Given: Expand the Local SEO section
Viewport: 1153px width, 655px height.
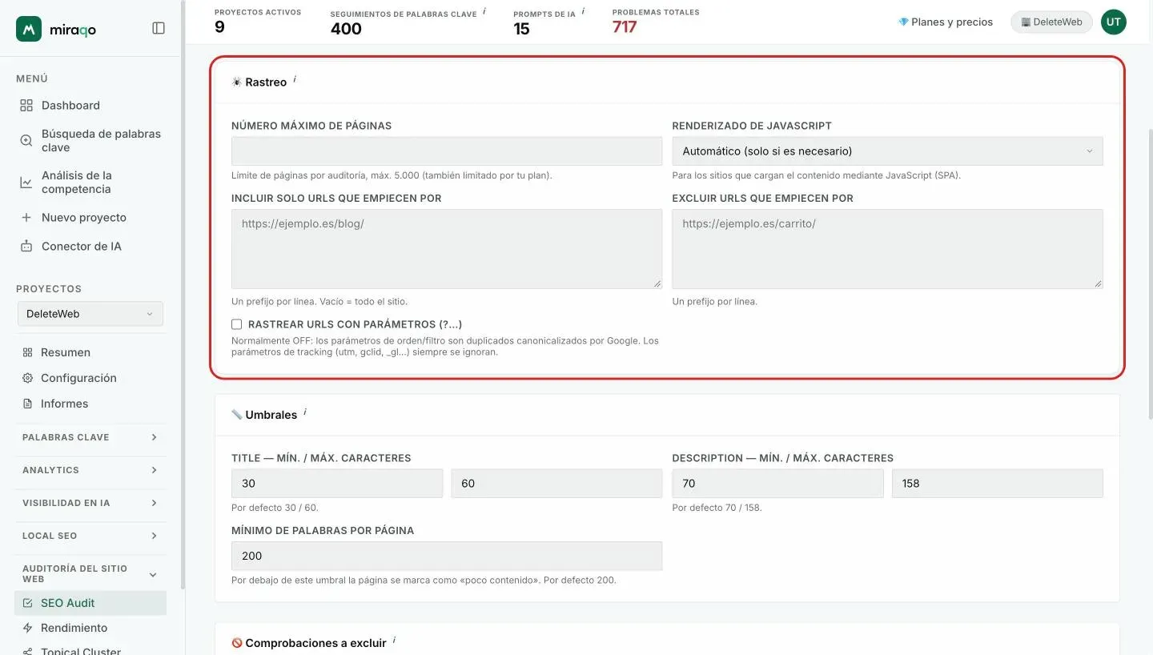Looking at the screenshot, I should point(90,536).
